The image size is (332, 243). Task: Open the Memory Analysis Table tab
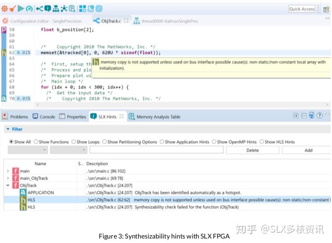tap(155, 117)
